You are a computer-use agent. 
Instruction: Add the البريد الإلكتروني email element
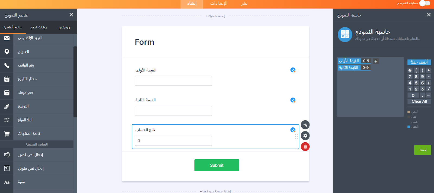click(37, 38)
